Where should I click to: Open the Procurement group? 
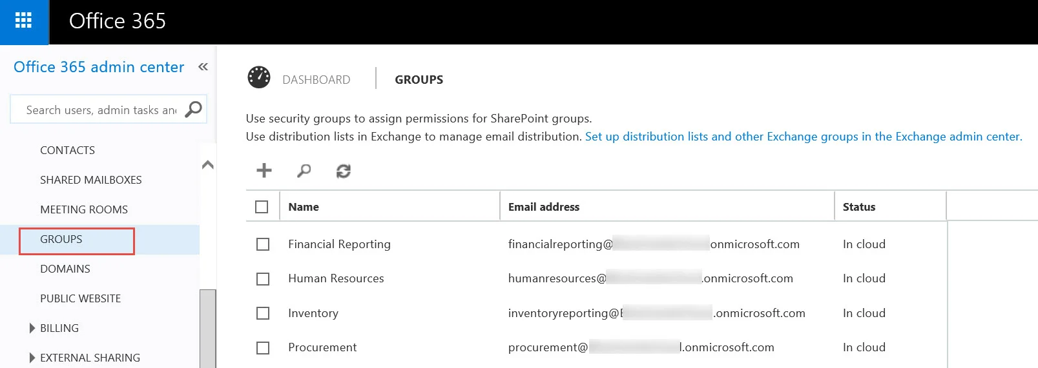322,347
